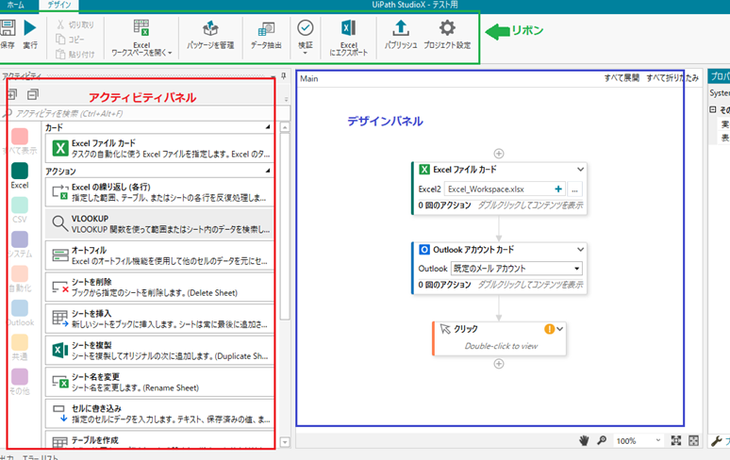Viewport: 730px width, 460px height.
Task: Select Excel ファイル カード activity in list
Action: pos(159,148)
